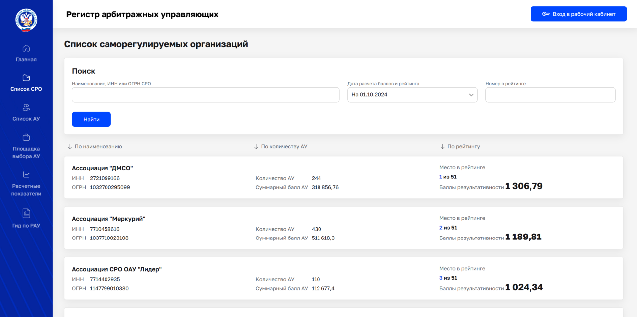Open the Список АУ people icon
This screenshot has width=637, height=317.
[x=26, y=107]
